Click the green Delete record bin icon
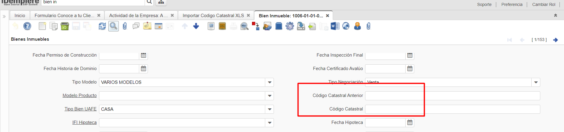 [65, 26]
